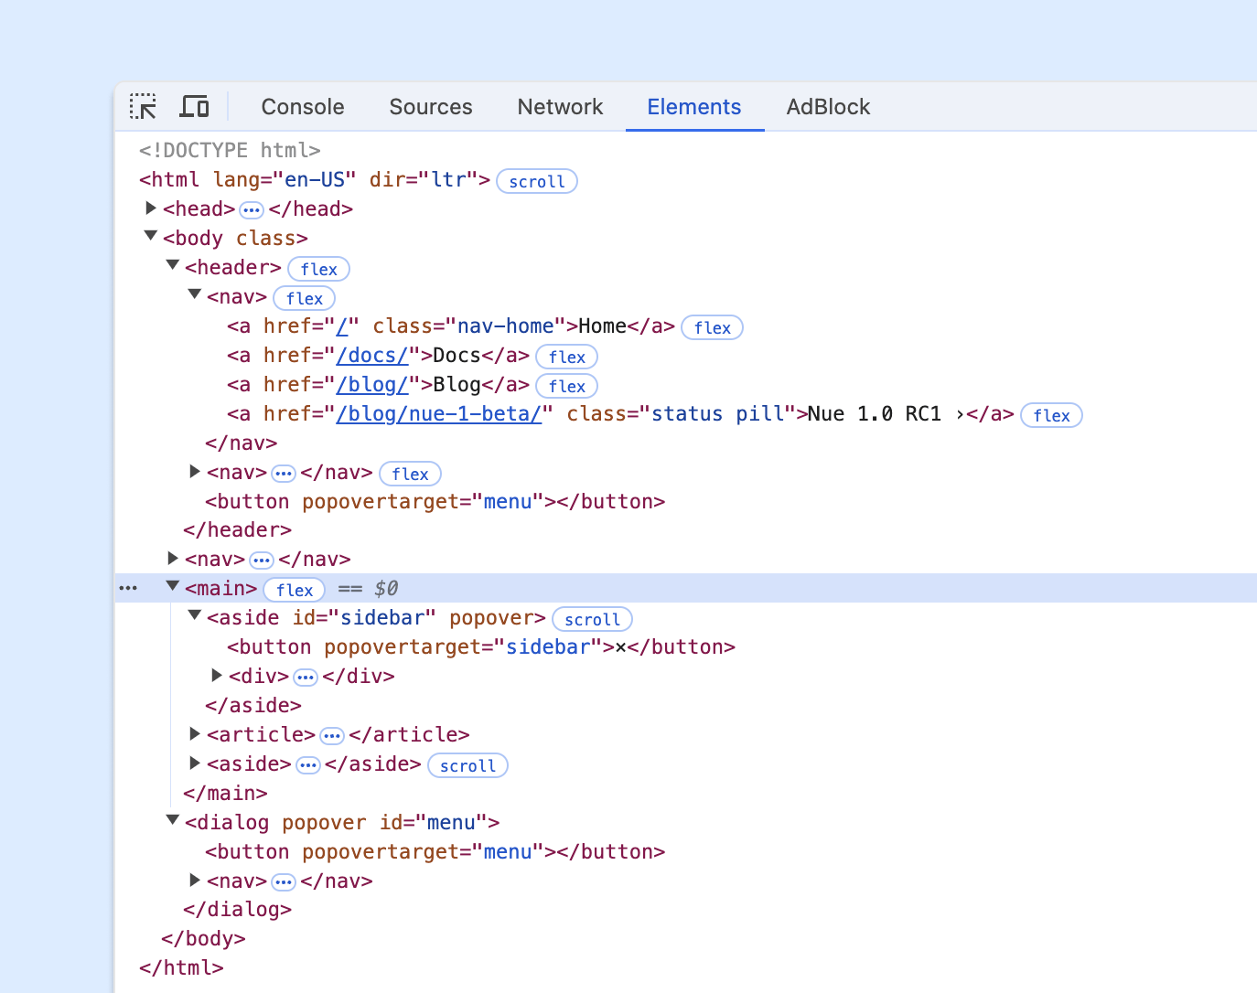The height and width of the screenshot is (993, 1257).
Task: Select the Elements tab
Action: [694, 107]
